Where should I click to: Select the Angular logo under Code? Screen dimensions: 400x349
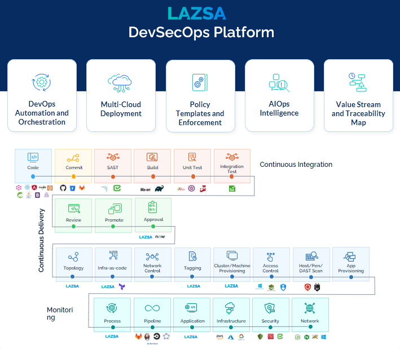[x=34, y=187]
